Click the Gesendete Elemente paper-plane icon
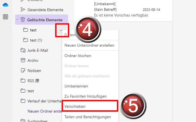 pyautogui.click(x=23, y=9)
